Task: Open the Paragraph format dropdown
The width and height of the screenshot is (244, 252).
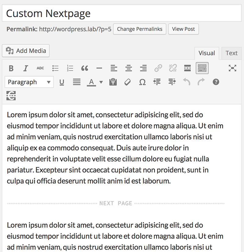Action: click(x=29, y=82)
